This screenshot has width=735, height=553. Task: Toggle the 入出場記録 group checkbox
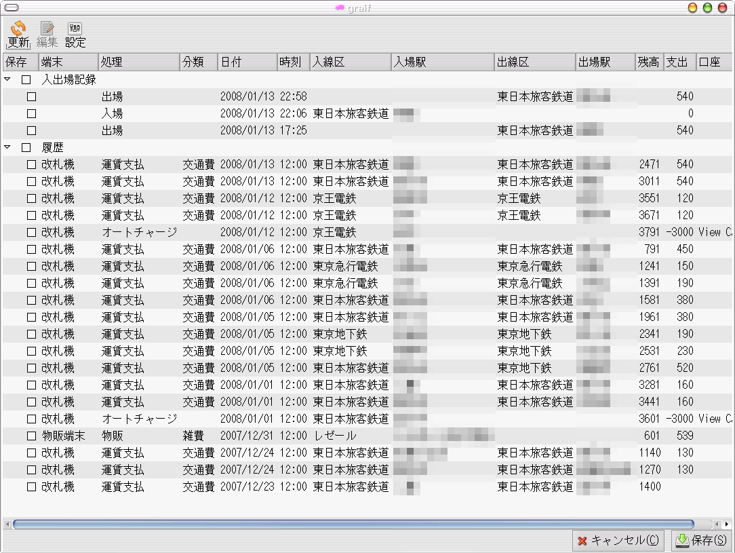coord(26,79)
